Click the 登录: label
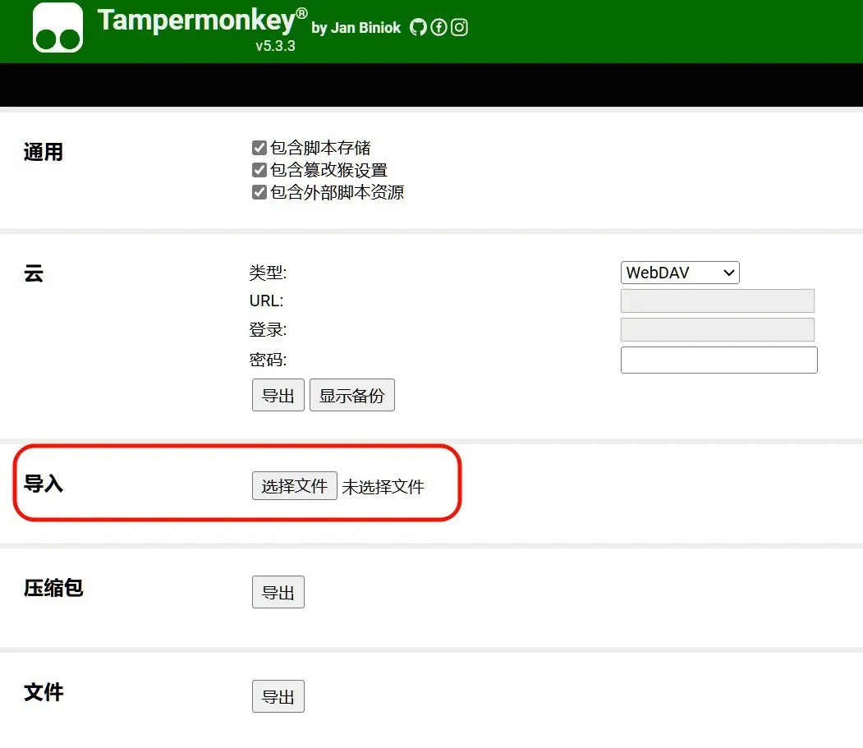 point(268,330)
